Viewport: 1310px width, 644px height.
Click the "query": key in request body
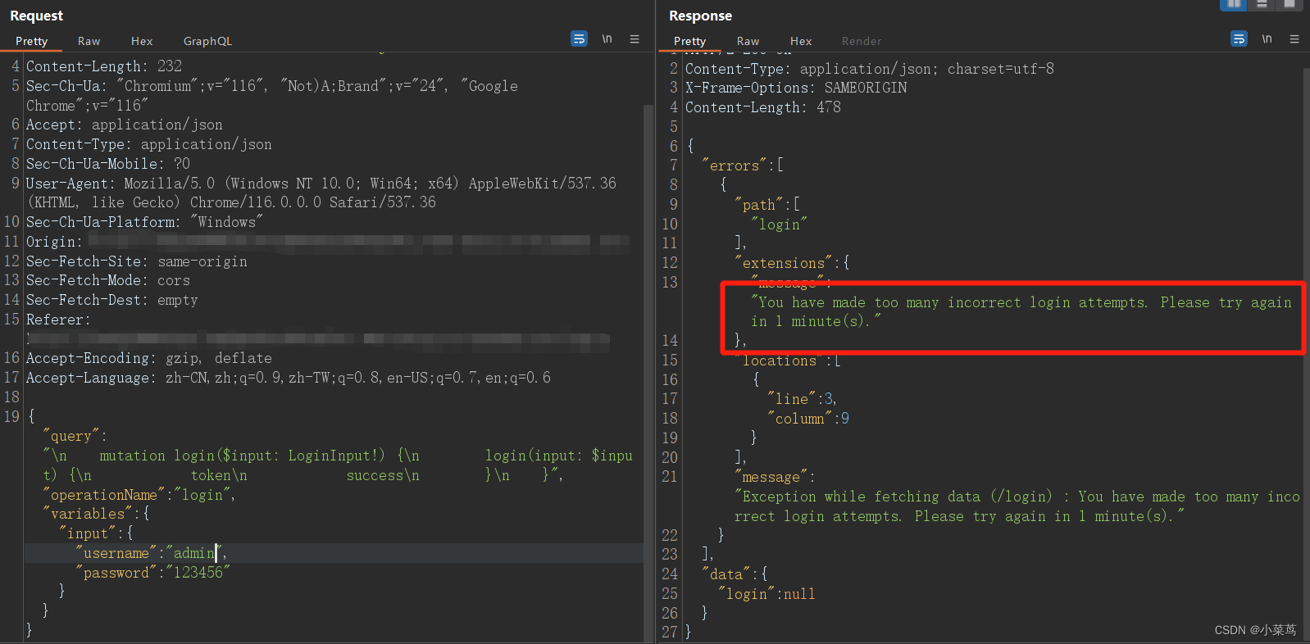pos(75,436)
